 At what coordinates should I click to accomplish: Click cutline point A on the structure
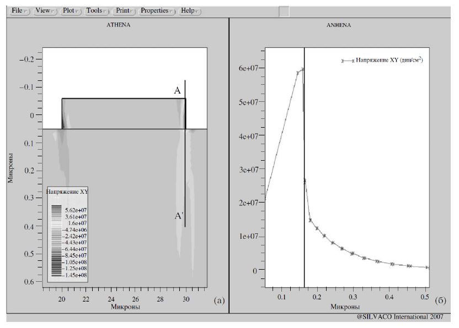178,91
